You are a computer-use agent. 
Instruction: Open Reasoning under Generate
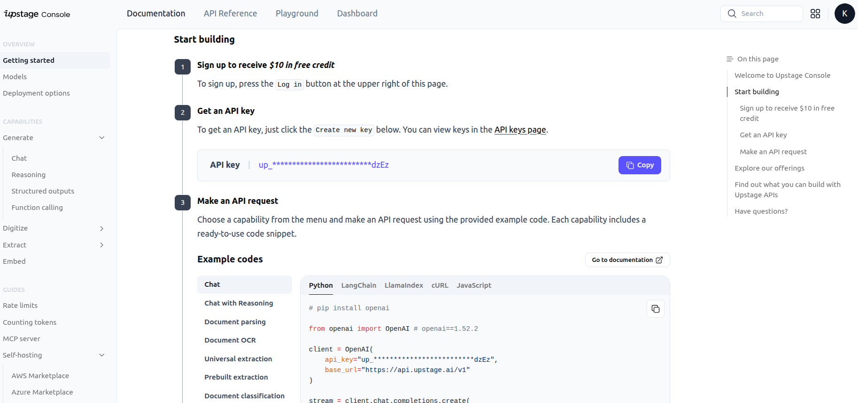(29, 175)
